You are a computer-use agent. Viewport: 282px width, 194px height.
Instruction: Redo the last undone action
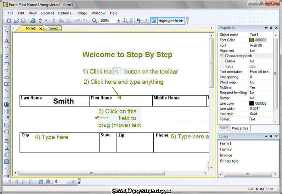point(85,21)
